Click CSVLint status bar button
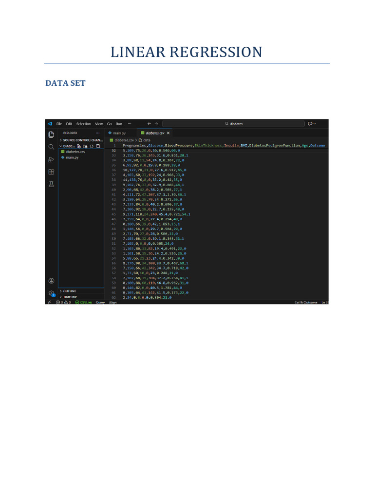This screenshot has height=499, width=374. pos(84,302)
